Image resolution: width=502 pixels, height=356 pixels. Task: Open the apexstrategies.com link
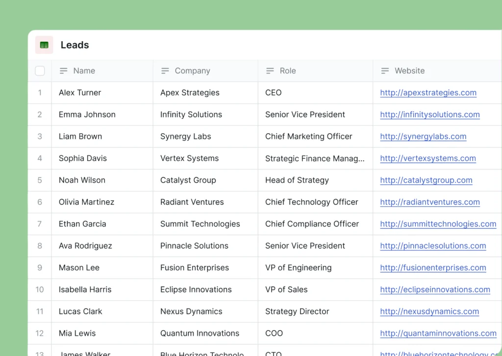(x=428, y=93)
